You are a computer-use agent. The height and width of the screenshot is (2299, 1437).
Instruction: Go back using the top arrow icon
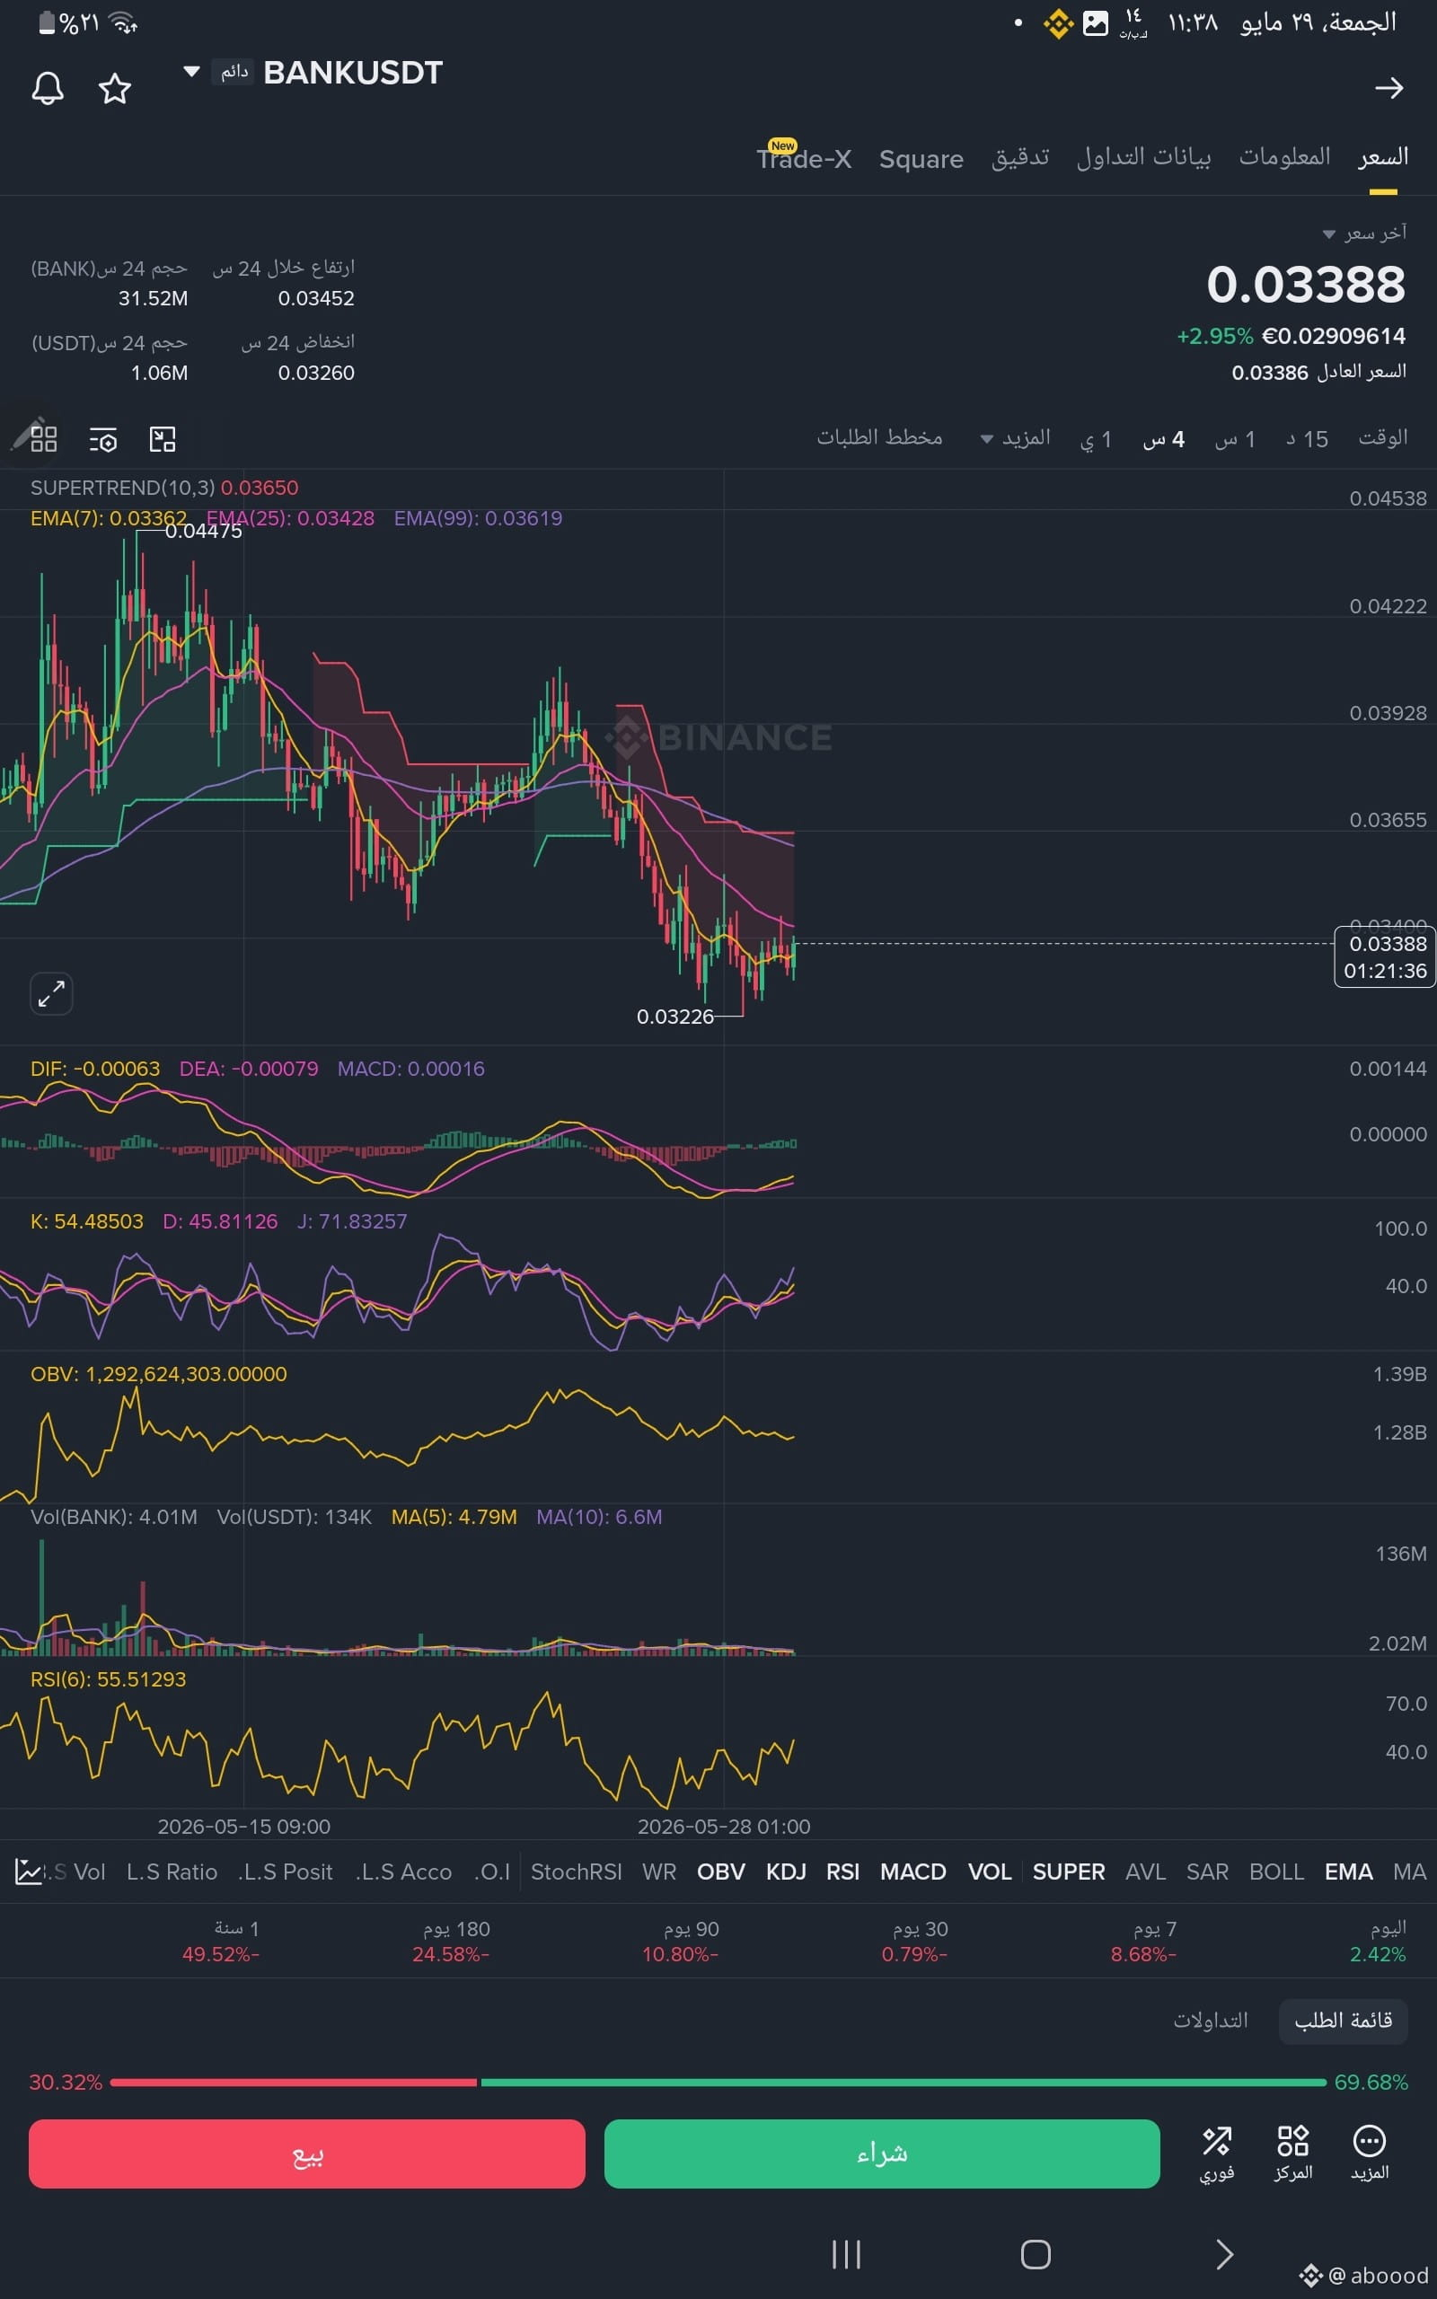tap(1389, 88)
